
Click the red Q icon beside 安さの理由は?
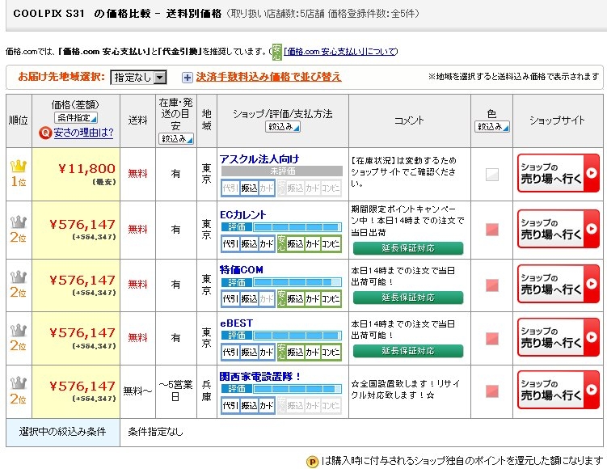point(45,133)
